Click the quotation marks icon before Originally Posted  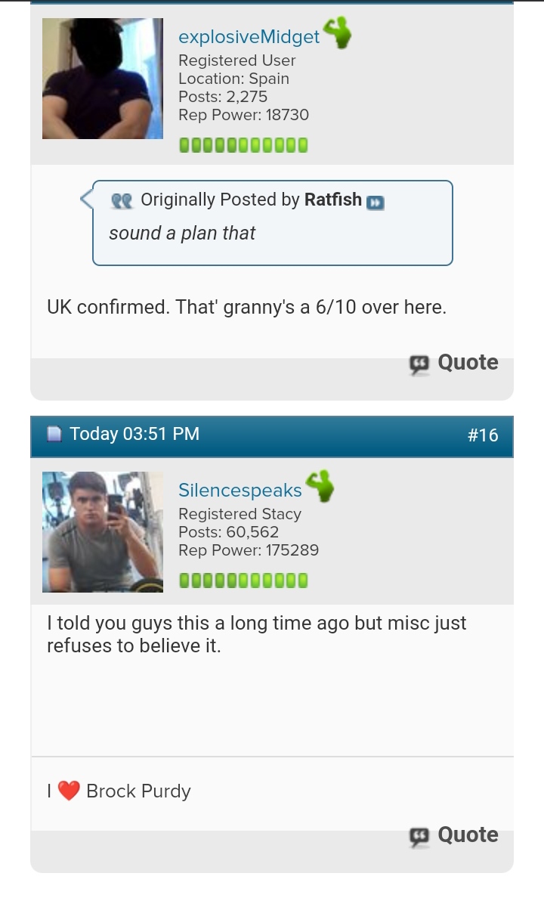point(122,200)
